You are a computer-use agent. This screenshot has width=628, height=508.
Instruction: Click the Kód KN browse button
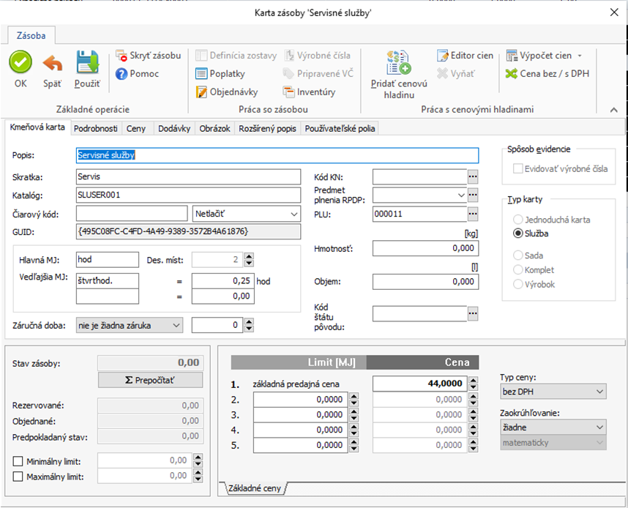point(473,176)
